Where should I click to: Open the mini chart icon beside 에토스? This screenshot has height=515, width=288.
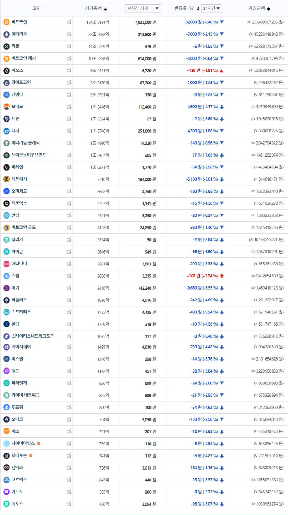(69, 504)
